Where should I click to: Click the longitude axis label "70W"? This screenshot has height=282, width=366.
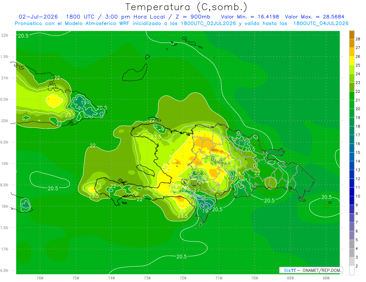[255, 278]
